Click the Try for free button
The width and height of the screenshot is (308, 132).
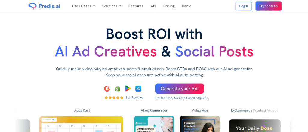tap(268, 6)
